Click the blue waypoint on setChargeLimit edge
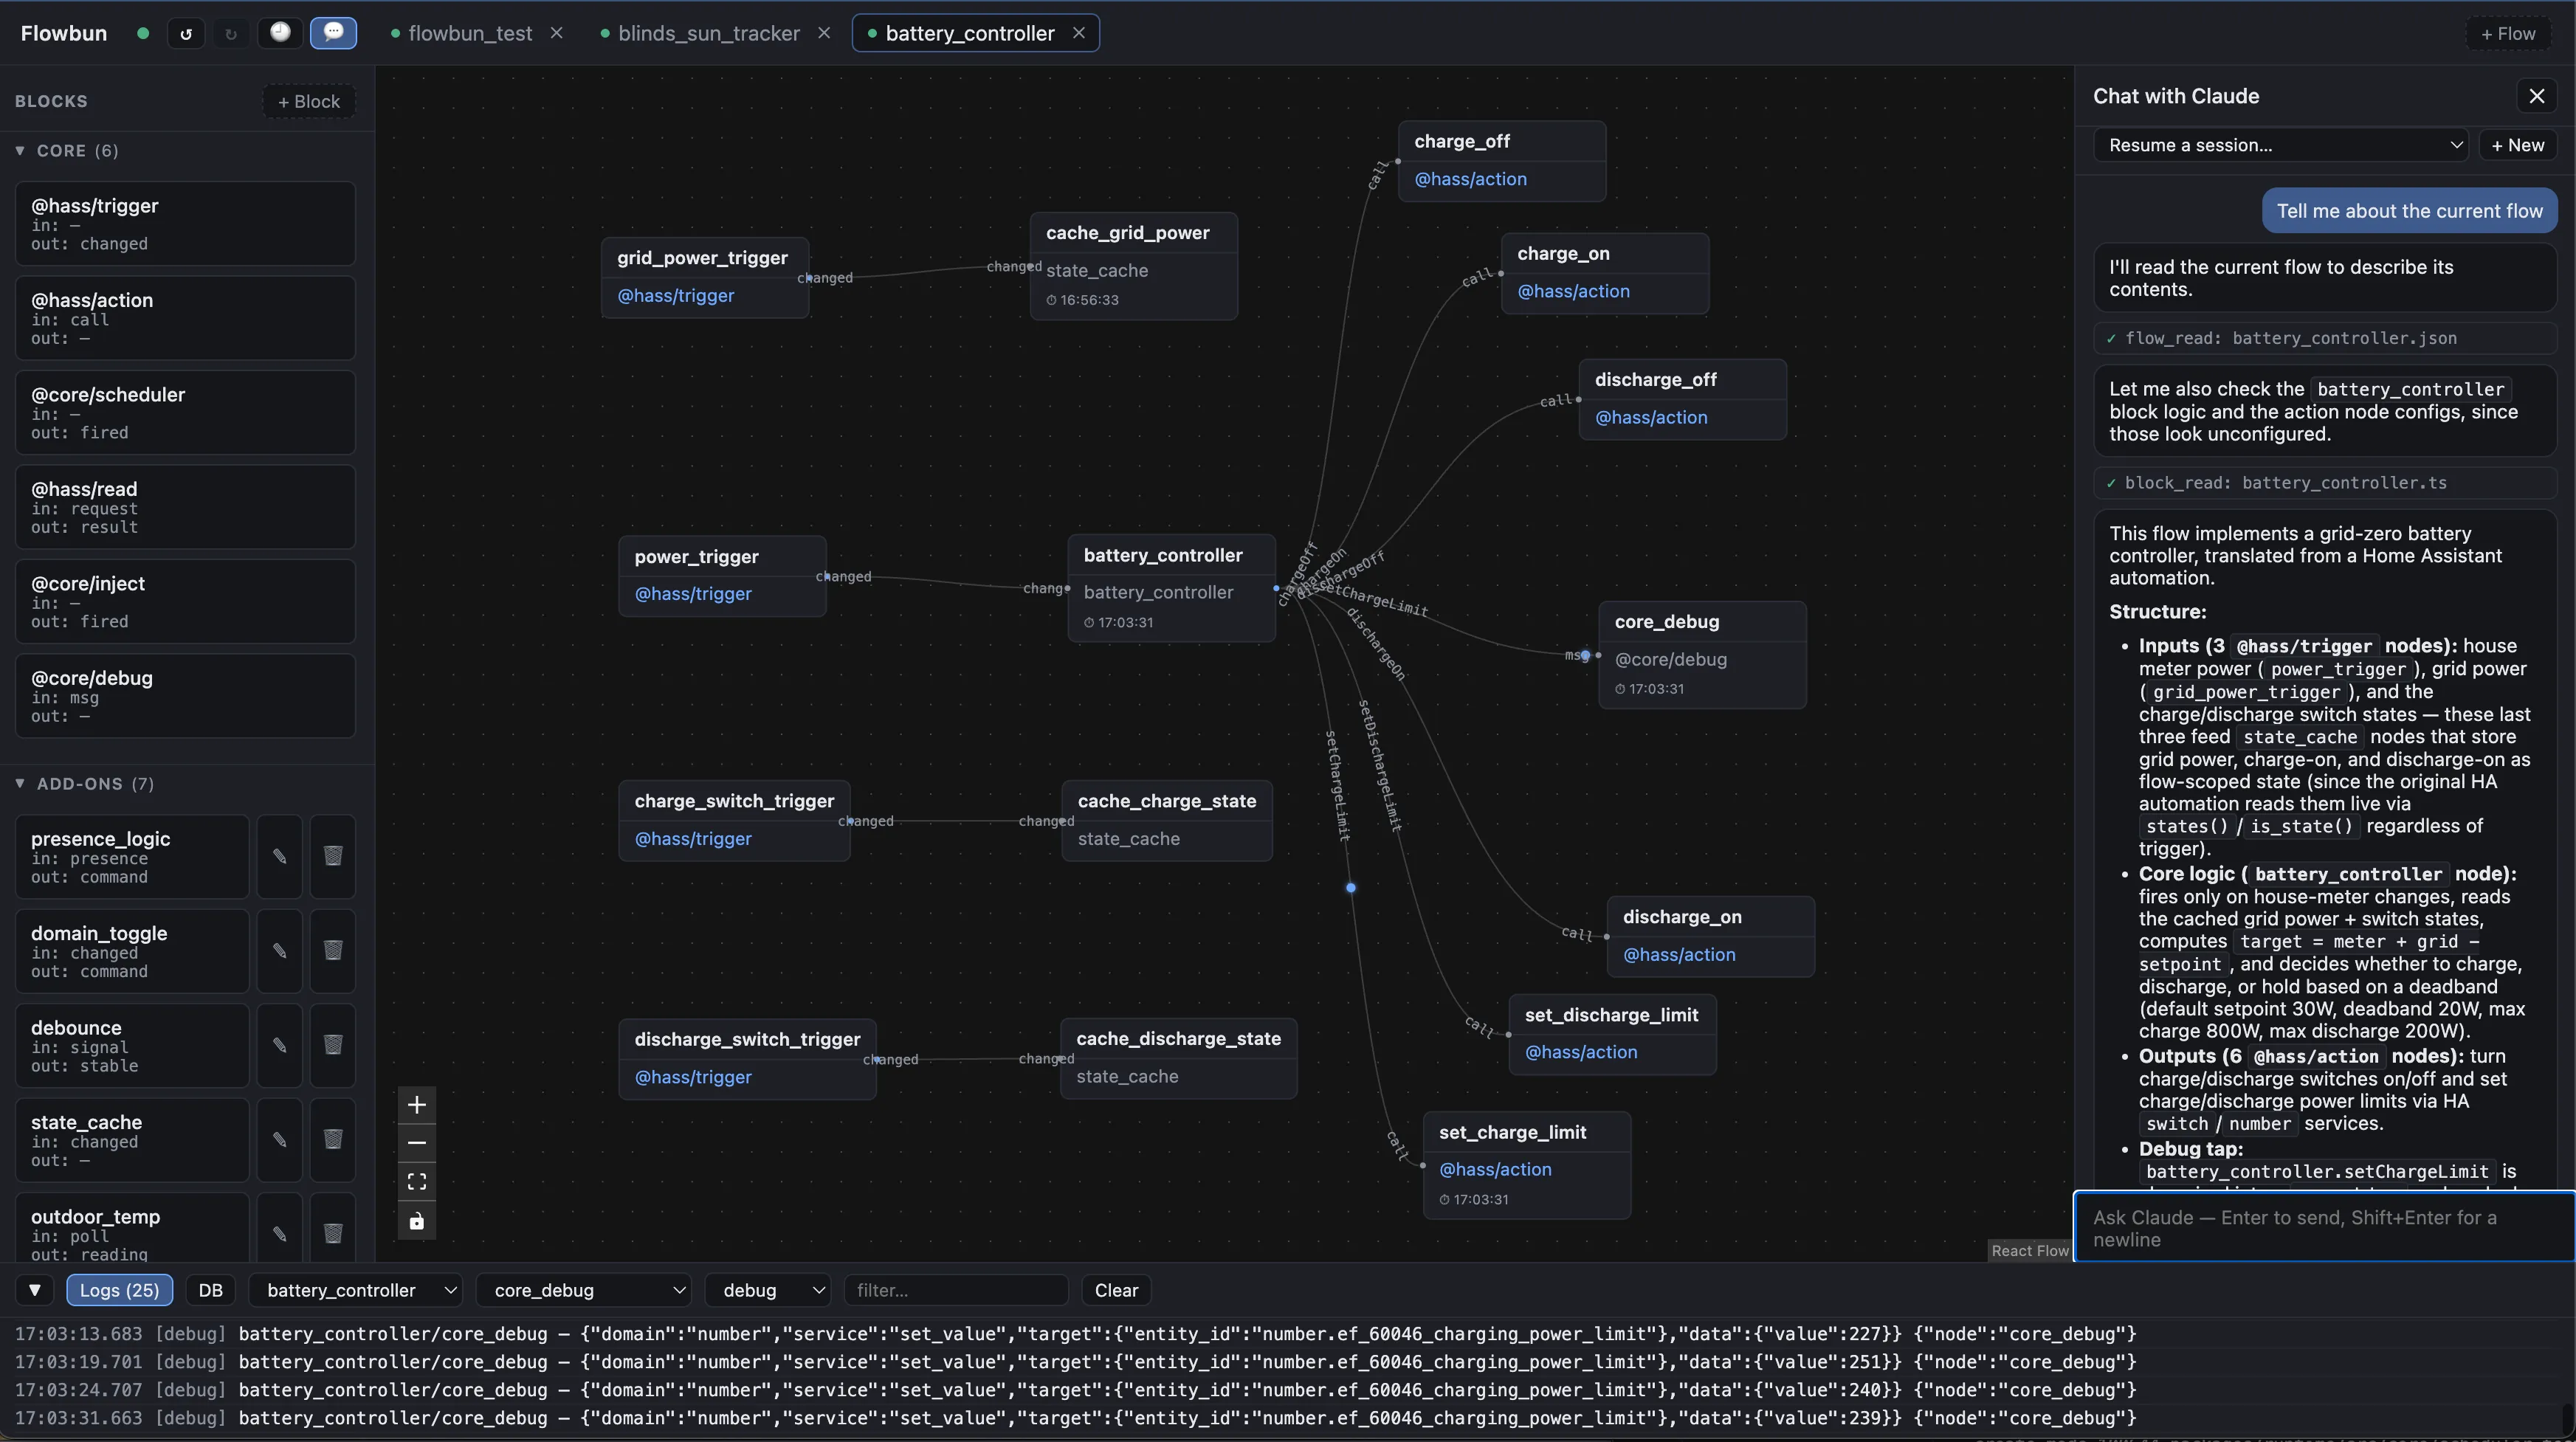The height and width of the screenshot is (1442, 2576). [1351, 888]
